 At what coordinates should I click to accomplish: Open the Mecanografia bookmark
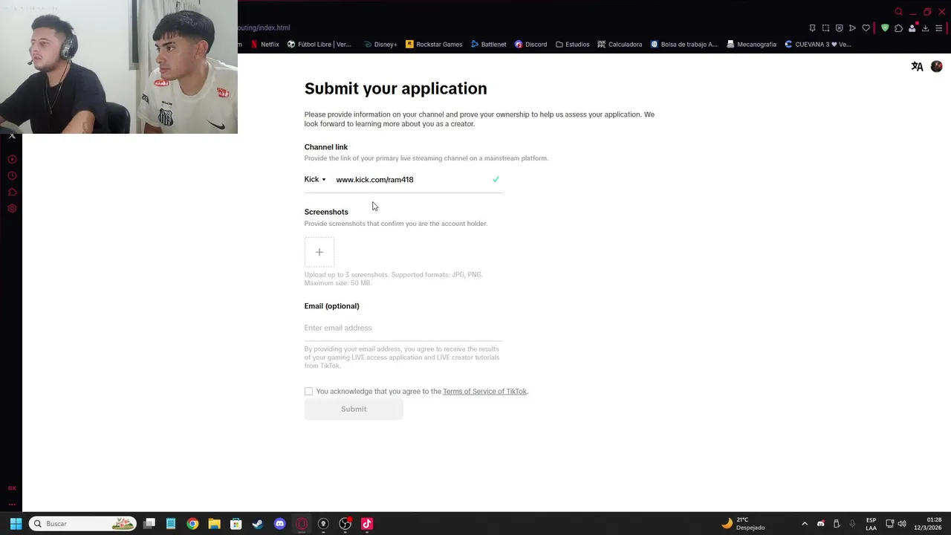click(751, 44)
